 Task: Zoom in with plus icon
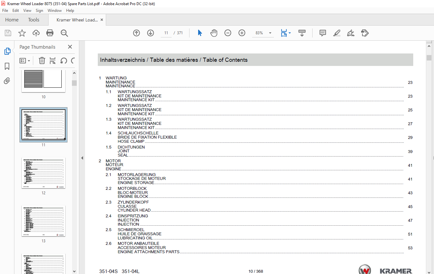pos(242,33)
